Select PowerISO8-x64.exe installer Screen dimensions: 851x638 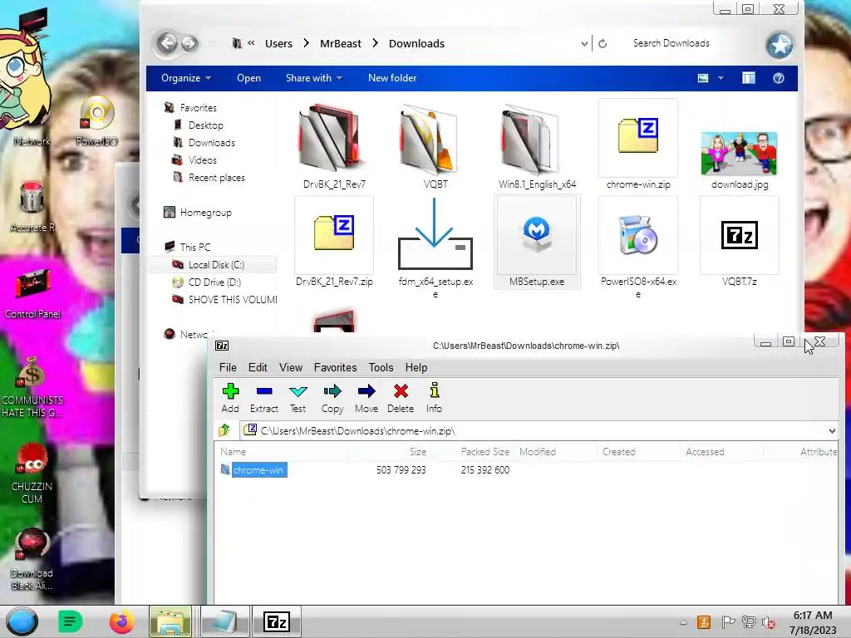(x=638, y=248)
